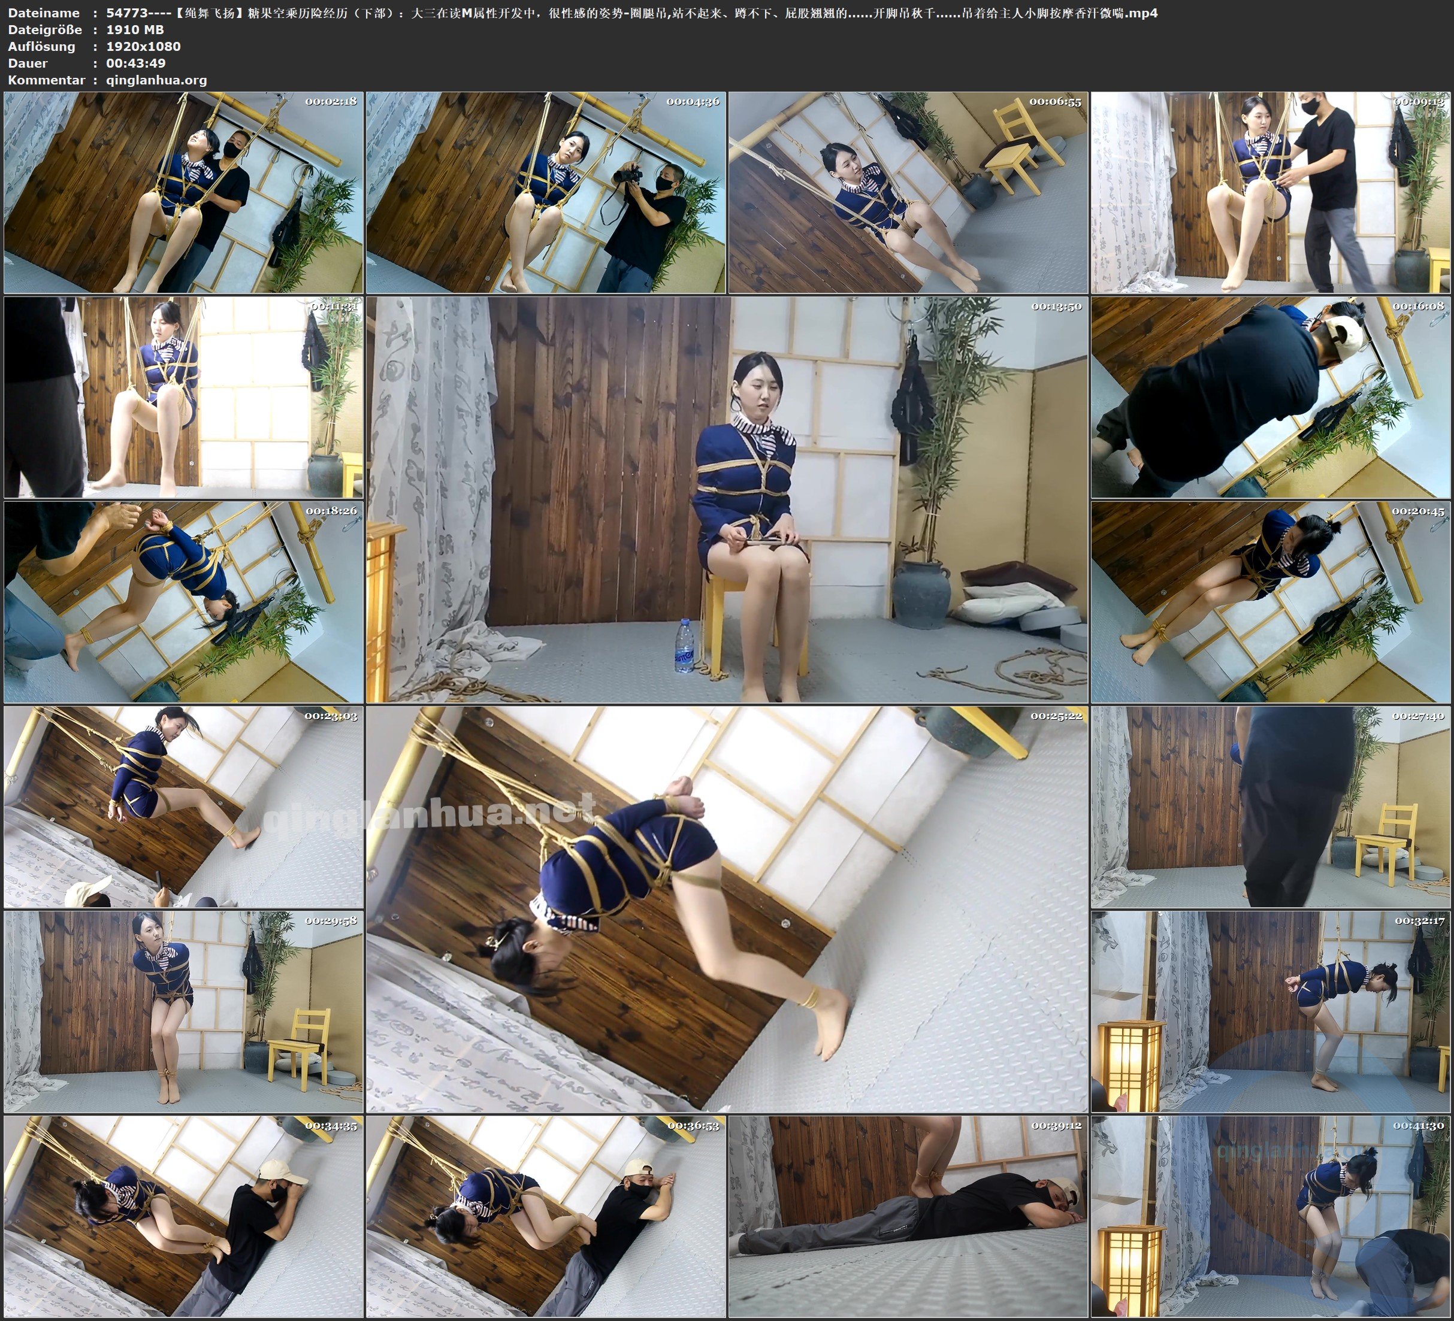The image size is (1454, 1321).
Task: Click the "Dateiname" label
Action: (x=44, y=13)
